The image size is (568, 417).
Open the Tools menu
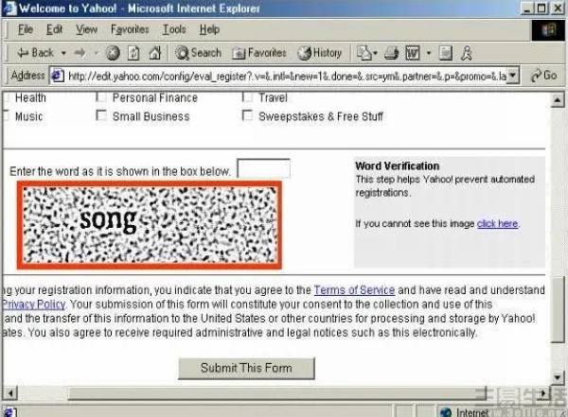pyautogui.click(x=174, y=29)
